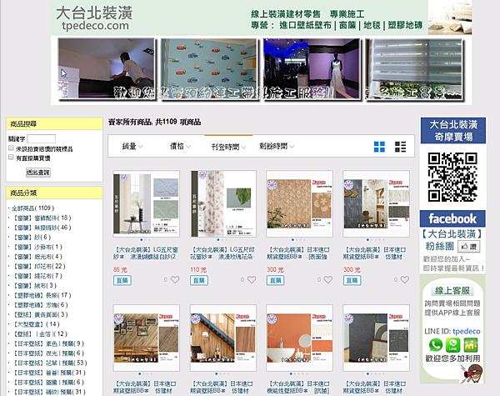Screen dimensions: 500x396
Task: Click the megaphone mascot icon
Action: [472, 373]
